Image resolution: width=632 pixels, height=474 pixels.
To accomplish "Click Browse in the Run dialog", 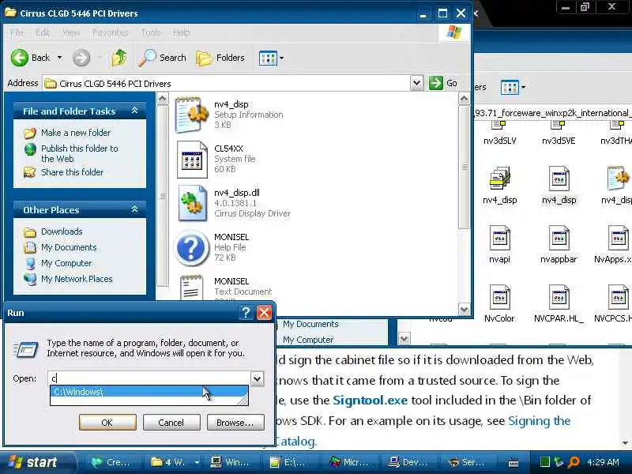I will click(x=235, y=423).
